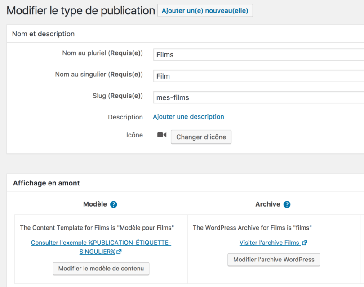Click external-link icon after Visiter l'archive Films
The image size is (364, 287).
point(305,243)
